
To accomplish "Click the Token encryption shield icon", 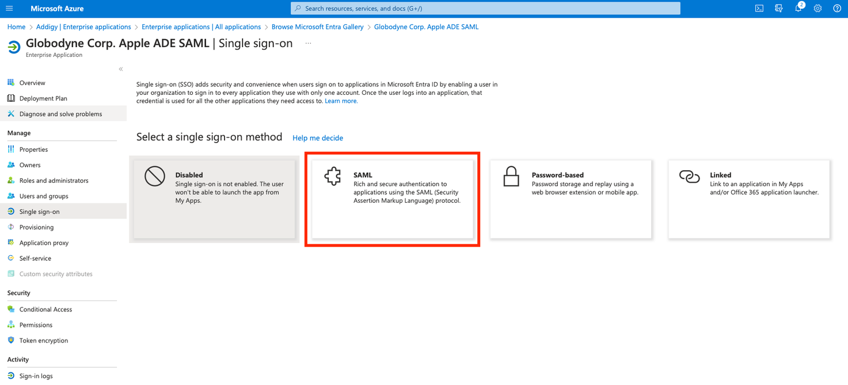I will click(11, 340).
